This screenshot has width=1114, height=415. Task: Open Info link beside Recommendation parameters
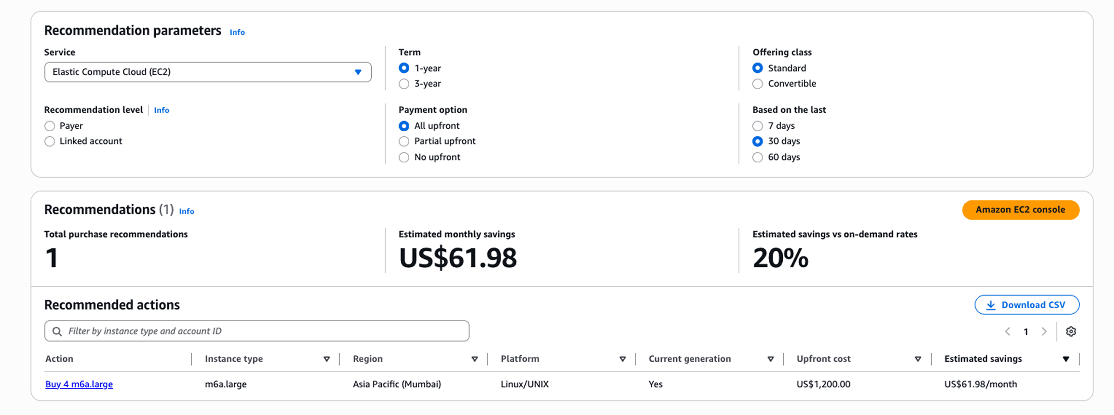click(237, 32)
